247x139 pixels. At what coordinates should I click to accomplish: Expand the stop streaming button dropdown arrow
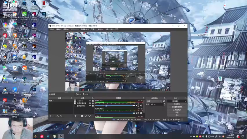pyautogui.click(x=185, y=101)
